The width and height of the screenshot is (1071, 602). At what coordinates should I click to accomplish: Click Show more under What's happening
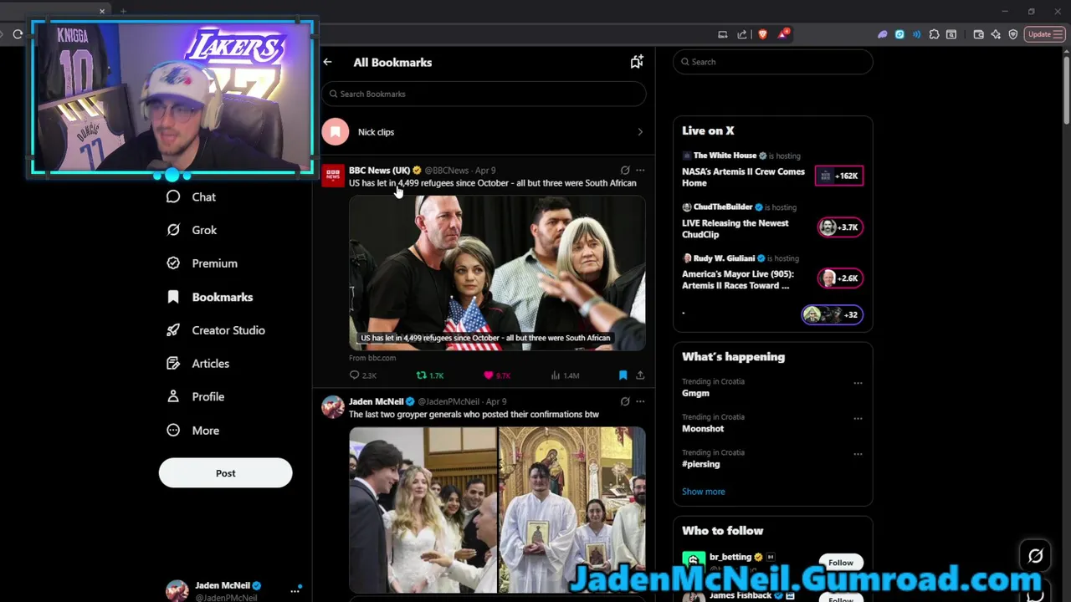704,492
